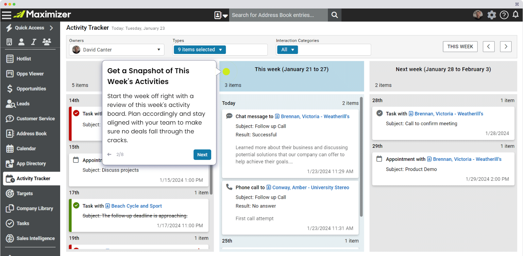Image resolution: width=523 pixels, height=256 pixels.
Task: Click the calendar icon on Product Demo appointment
Action: coord(379,159)
